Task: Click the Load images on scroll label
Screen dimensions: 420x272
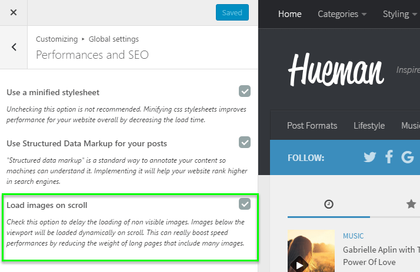Action: click(x=47, y=205)
